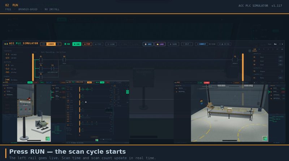Save the program with the SAVE button
This screenshot has width=289, height=161.
pos(148,44)
